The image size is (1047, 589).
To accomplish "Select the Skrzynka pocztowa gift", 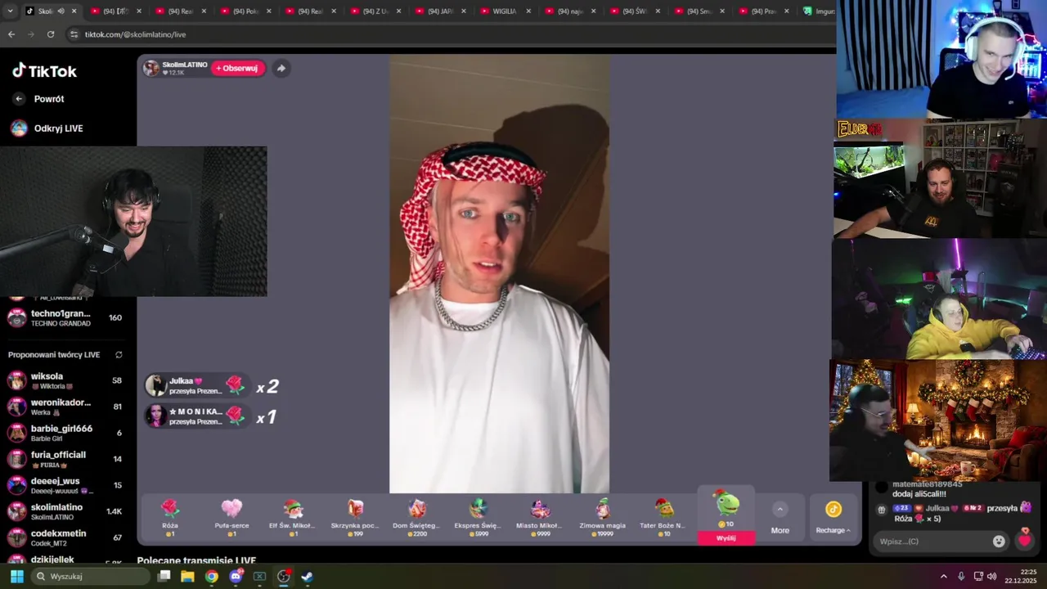I will tap(355, 517).
